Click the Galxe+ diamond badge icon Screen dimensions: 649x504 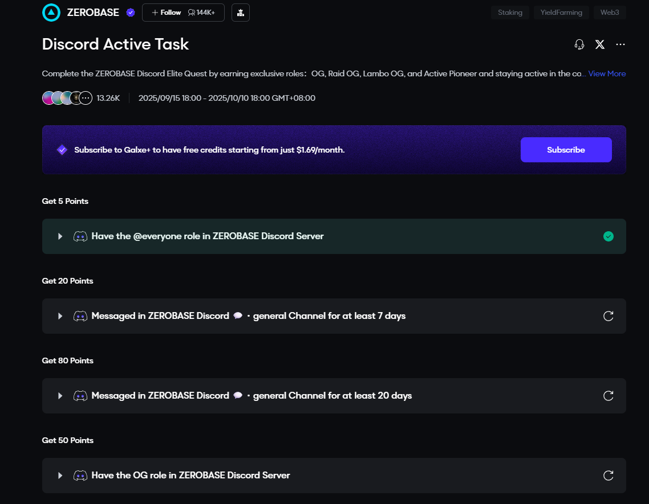pos(62,150)
